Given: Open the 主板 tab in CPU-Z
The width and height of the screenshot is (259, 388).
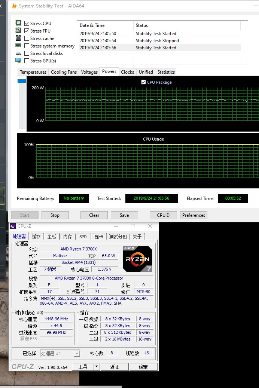Looking at the screenshot, I should pyautogui.click(x=52, y=237).
